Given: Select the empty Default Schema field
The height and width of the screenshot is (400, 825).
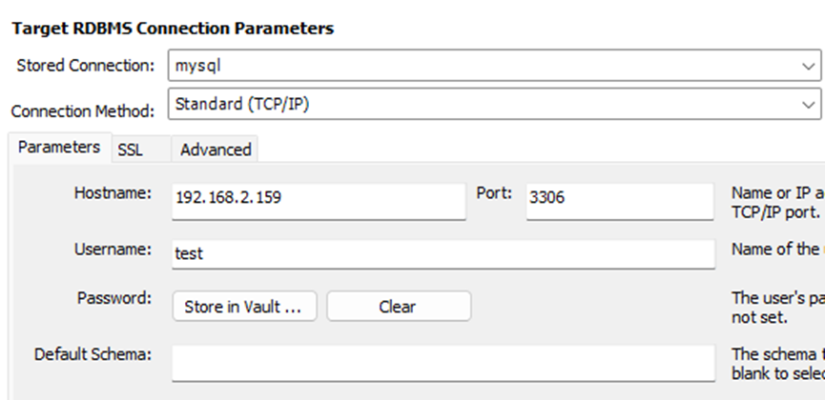Looking at the screenshot, I should [x=443, y=361].
